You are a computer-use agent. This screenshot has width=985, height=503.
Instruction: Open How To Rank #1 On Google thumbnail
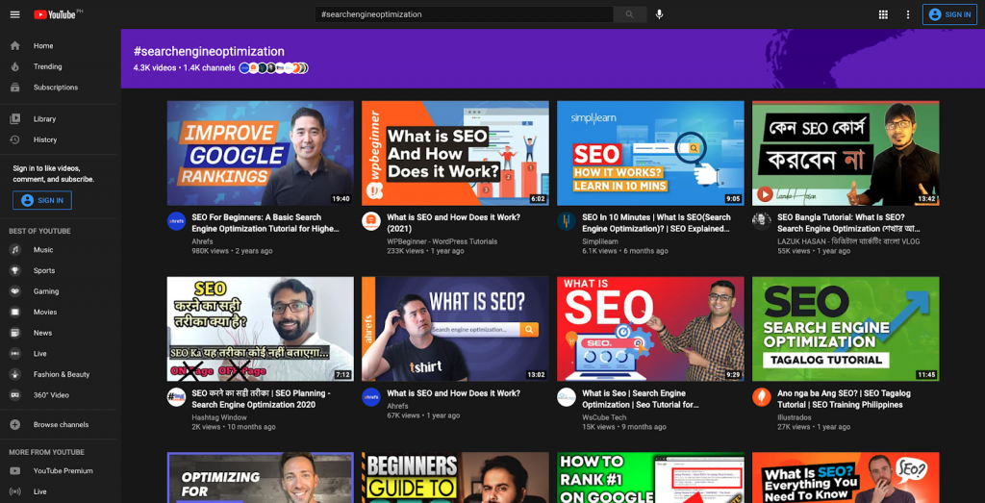point(650,477)
